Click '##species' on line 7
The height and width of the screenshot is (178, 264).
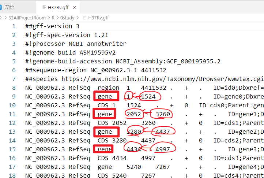pyautogui.click(x=41, y=79)
